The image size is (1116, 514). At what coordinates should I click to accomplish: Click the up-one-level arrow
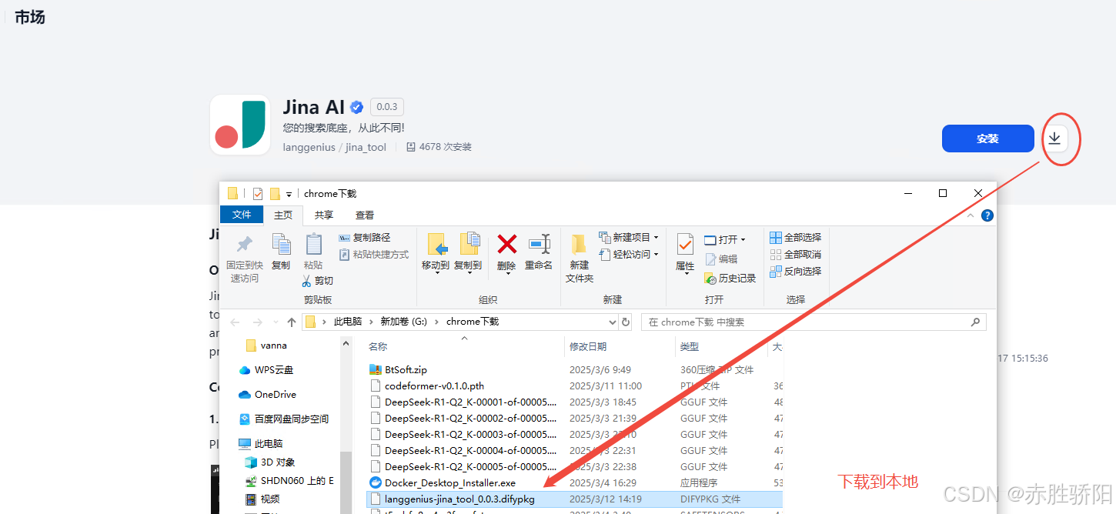pyautogui.click(x=292, y=322)
